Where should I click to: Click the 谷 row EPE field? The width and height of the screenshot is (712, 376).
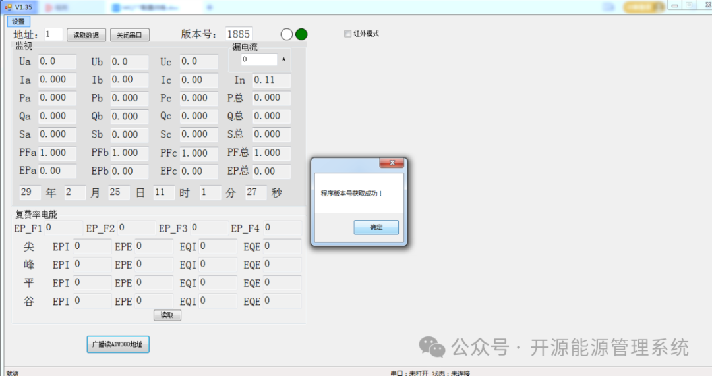(x=154, y=301)
